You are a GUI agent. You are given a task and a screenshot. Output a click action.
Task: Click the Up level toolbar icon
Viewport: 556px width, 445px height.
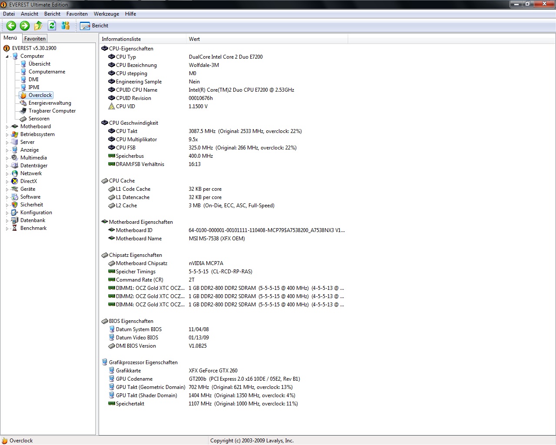click(x=38, y=26)
